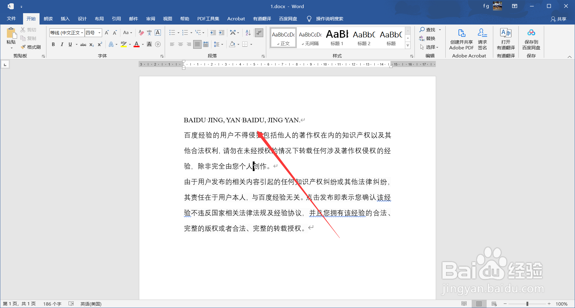Open the font size dropdown (四号)
The image size is (575, 308).
(99, 33)
